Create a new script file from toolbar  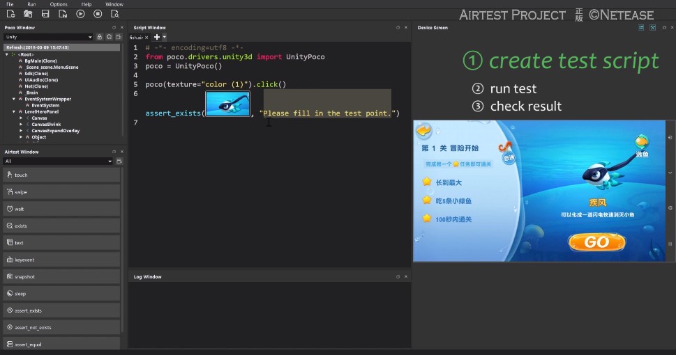(10, 14)
